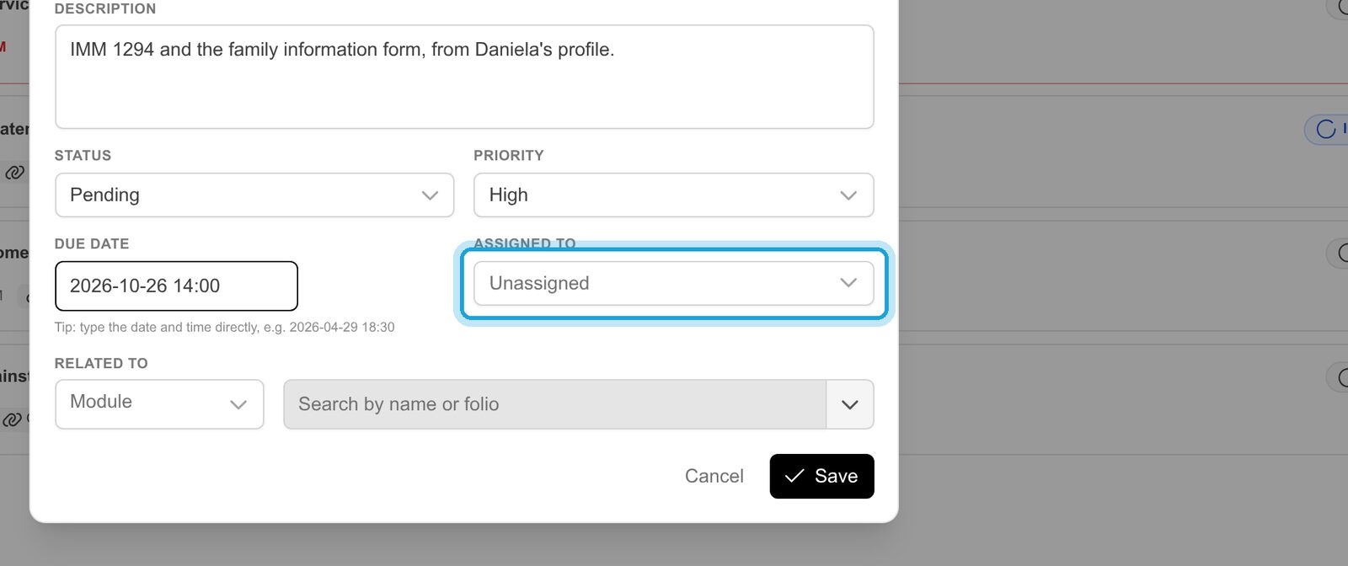The image size is (1348, 566).
Task: Open the Related To Module dropdown
Action: (x=159, y=404)
